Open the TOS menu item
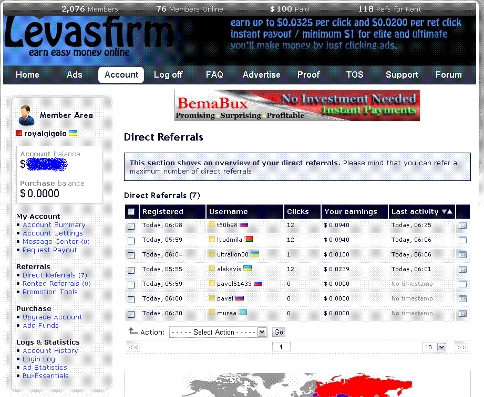The height and width of the screenshot is (397, 484). click(x=355, y=75)
